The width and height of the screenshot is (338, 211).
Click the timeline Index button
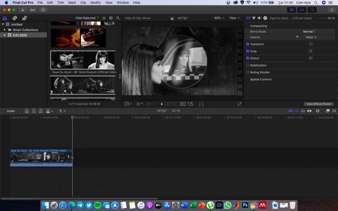tap(11, 111)
